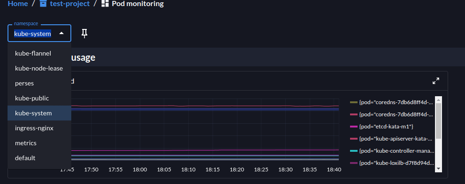
Task: Click the test-project archive icon
Action: pyautogui.click(x=43, y=4)
